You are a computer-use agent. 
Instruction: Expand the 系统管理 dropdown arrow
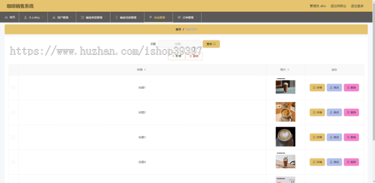pos(168,17)
